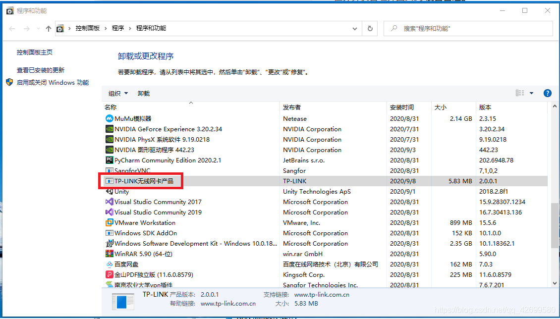560x319 pixels.
Task: Click the 2.14 GB size cell
Action: coord(461,118)
